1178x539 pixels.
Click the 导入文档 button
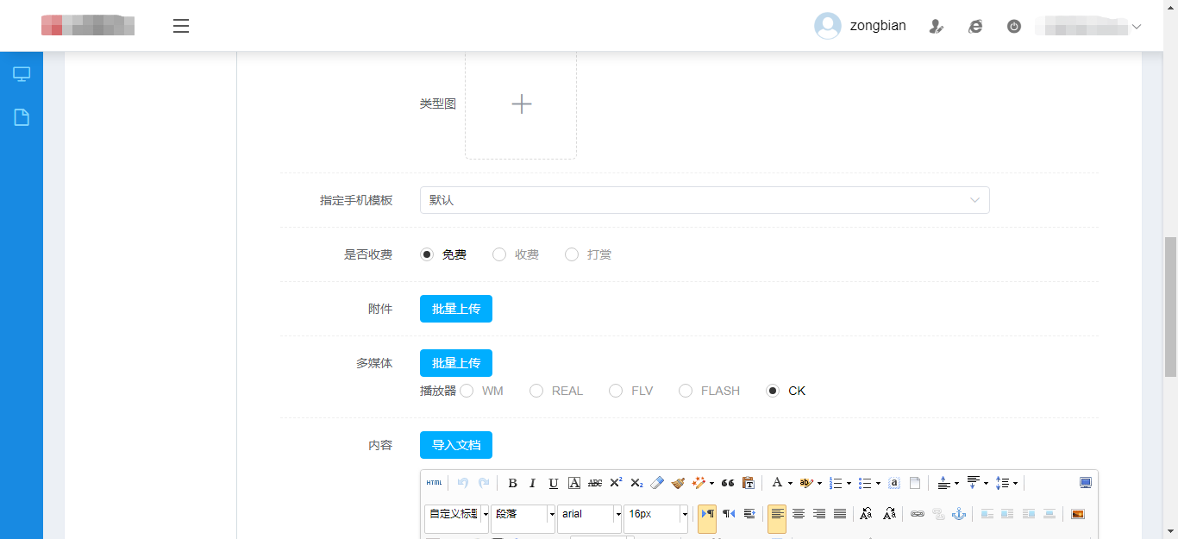[455, 445]
